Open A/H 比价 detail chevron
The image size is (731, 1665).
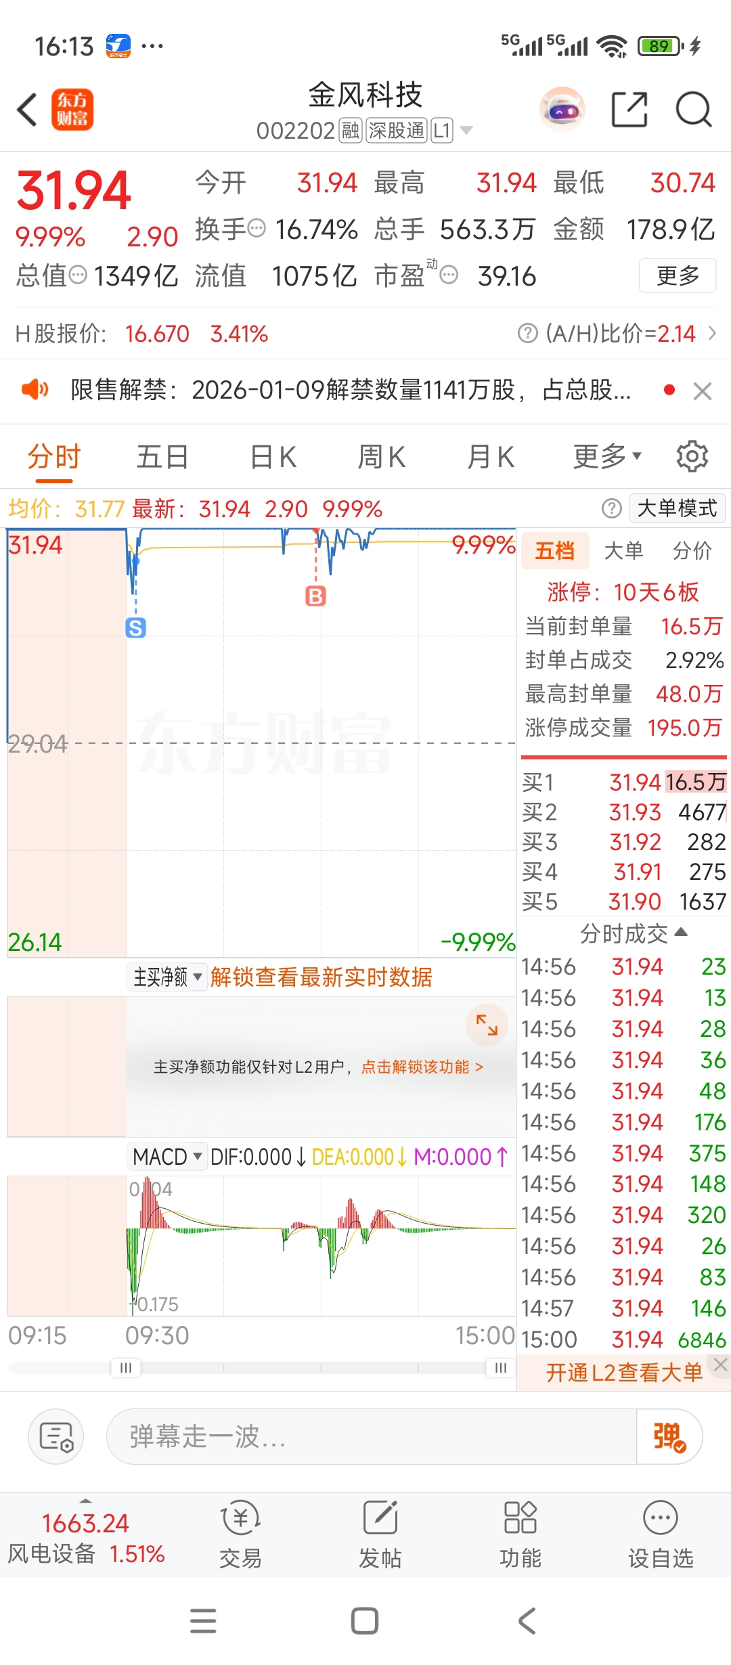(x=712, y=333)
